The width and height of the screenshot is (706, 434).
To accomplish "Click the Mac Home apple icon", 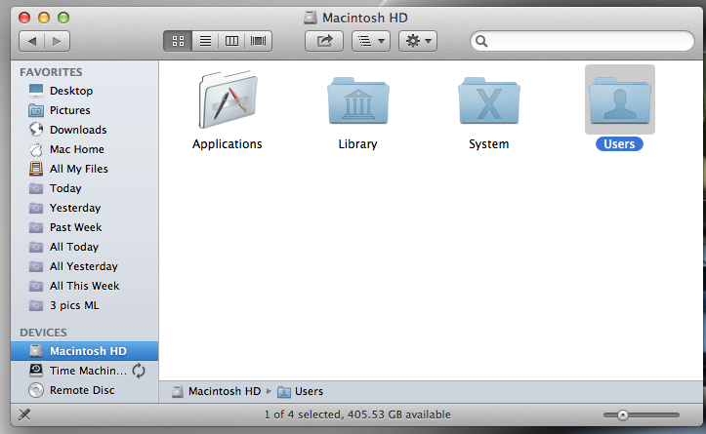I will [x=36, y=149].
